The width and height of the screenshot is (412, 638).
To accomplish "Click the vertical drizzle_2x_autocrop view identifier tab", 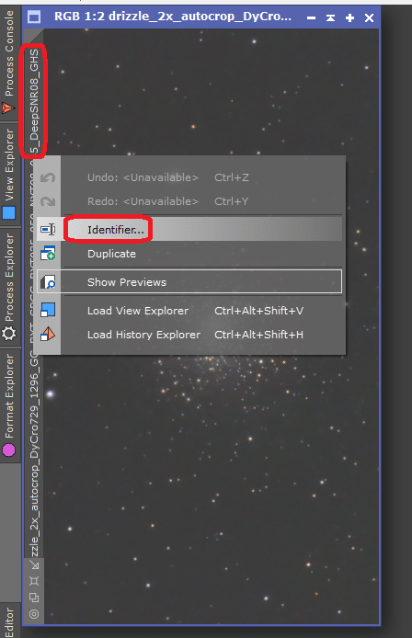I will [34, 302].
